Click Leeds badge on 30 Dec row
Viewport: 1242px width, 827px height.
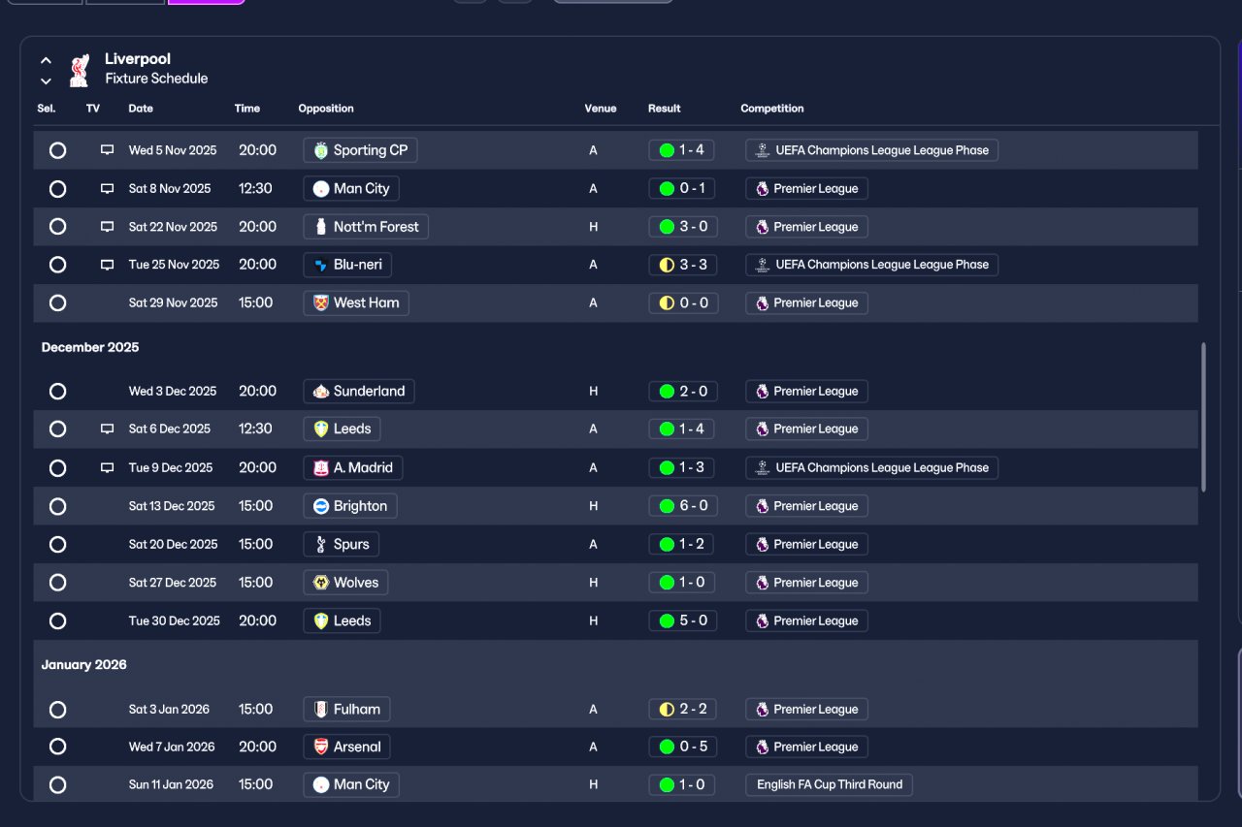point(321,620)
